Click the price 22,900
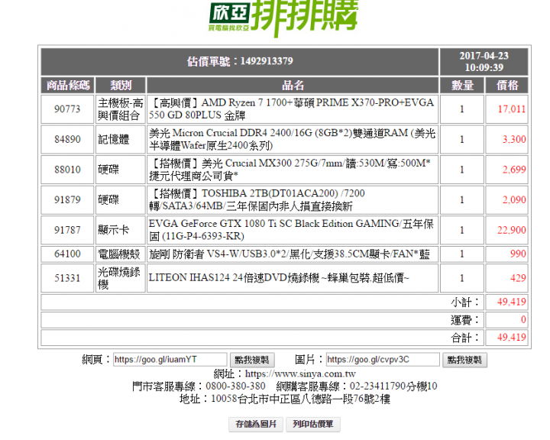This screenshot has height=440, width=550. click(512, 230)
